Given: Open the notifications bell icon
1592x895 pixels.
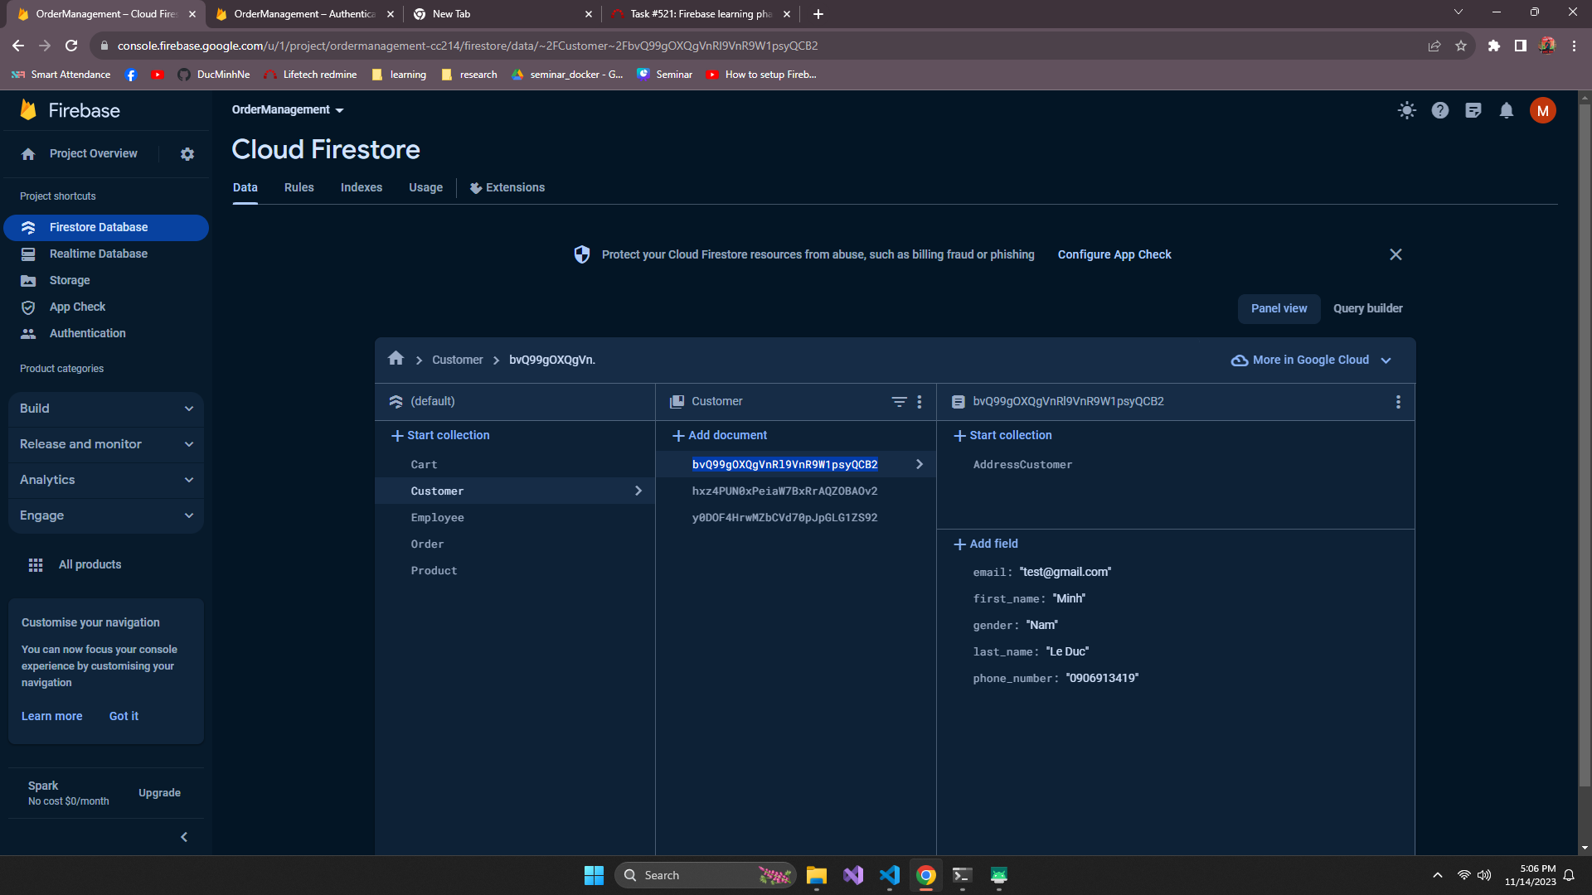Looking at the screenshot, I should pos(1507,110).
